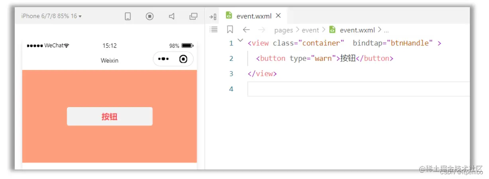Open the iPhone 6/7/8 device dropdown
489x179 pixels.
(x=51, y=16)
